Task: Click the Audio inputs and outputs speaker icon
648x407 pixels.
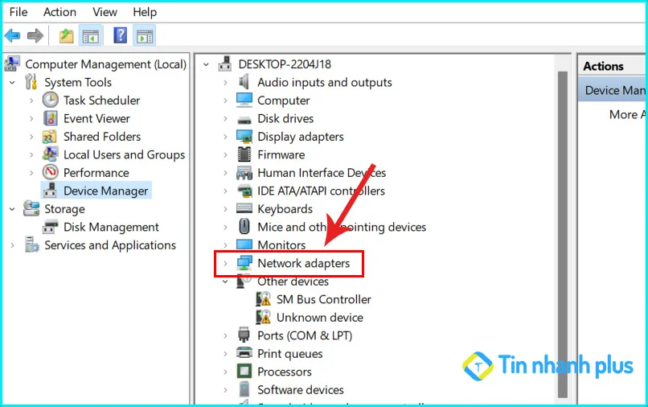Action: tap(244, 82)
